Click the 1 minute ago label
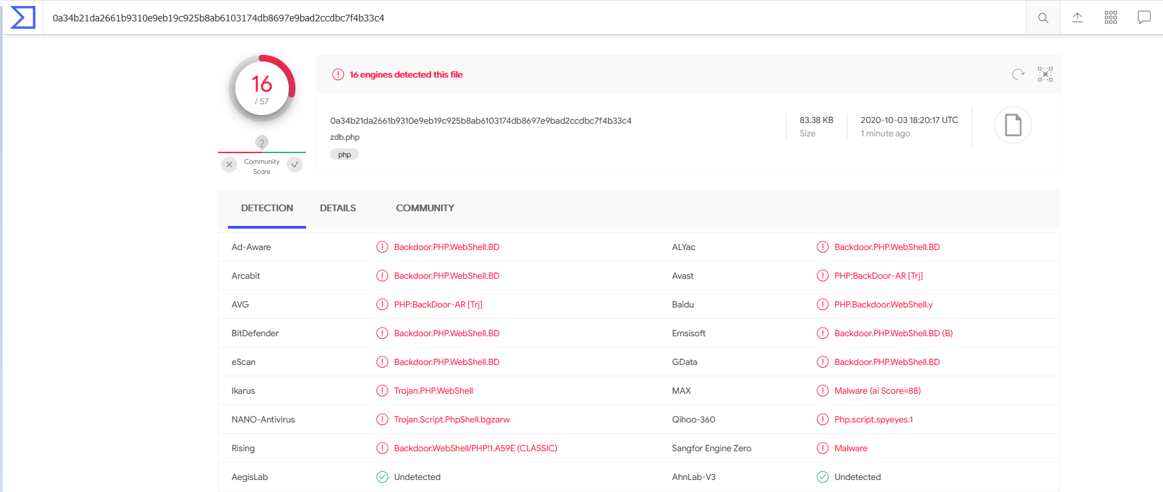This screenshot has width=1163, height=492. coord(885,134)
